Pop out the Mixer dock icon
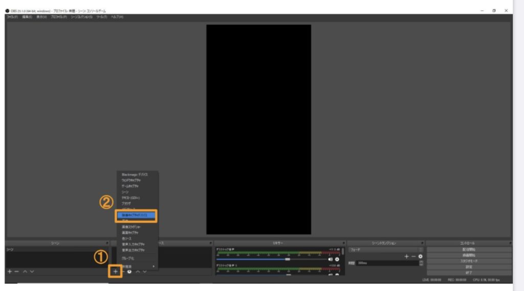 pos(343,243)
